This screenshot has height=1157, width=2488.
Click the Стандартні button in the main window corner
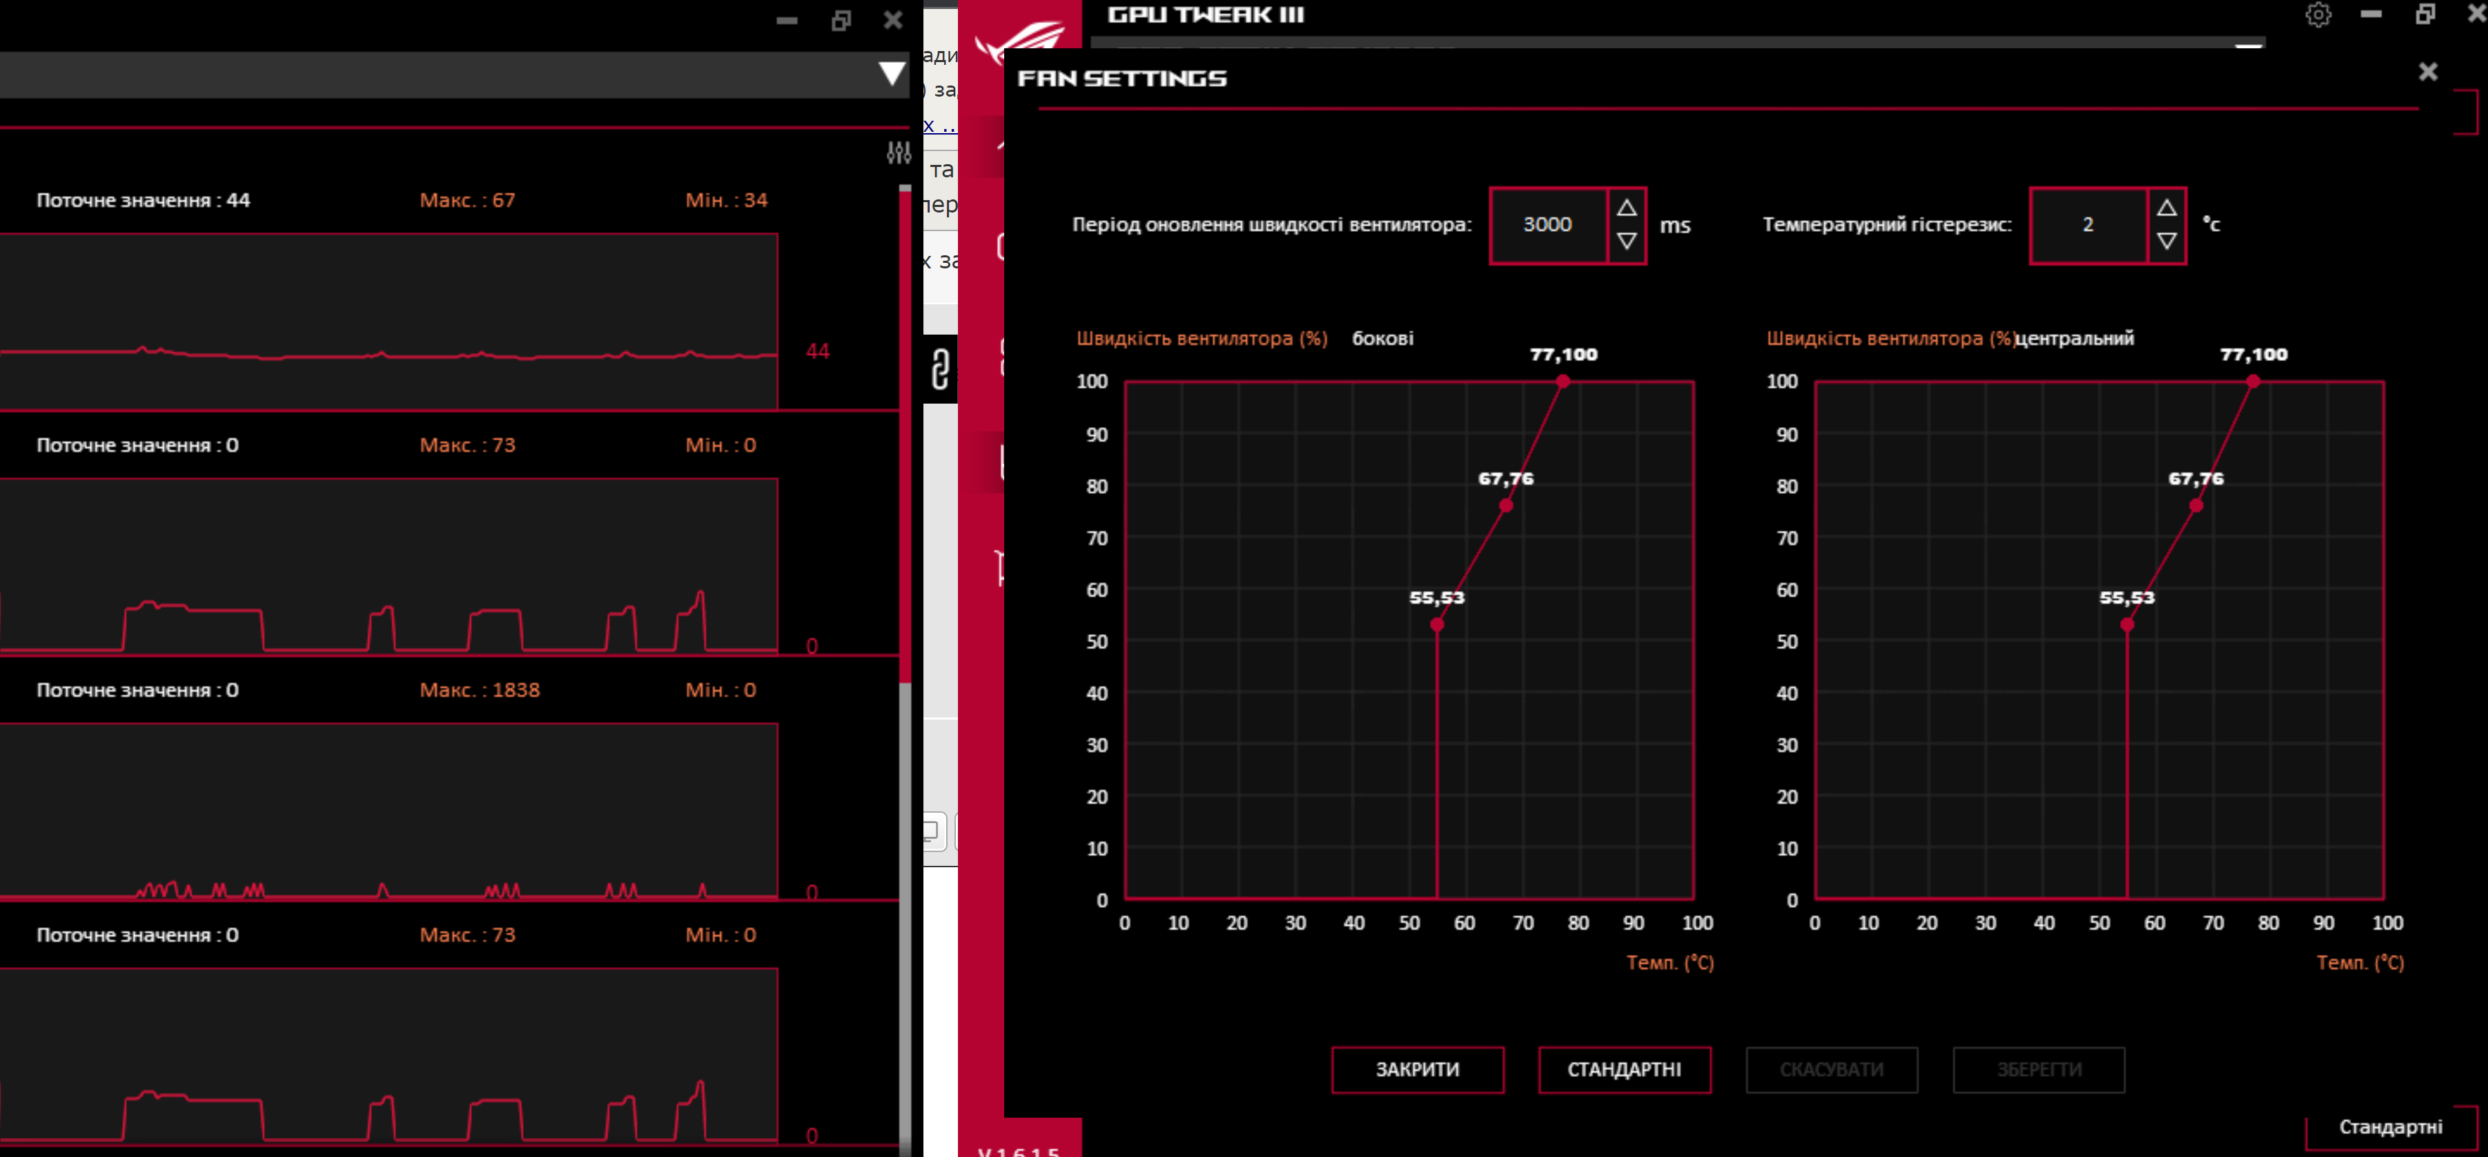[2391, 1127]
